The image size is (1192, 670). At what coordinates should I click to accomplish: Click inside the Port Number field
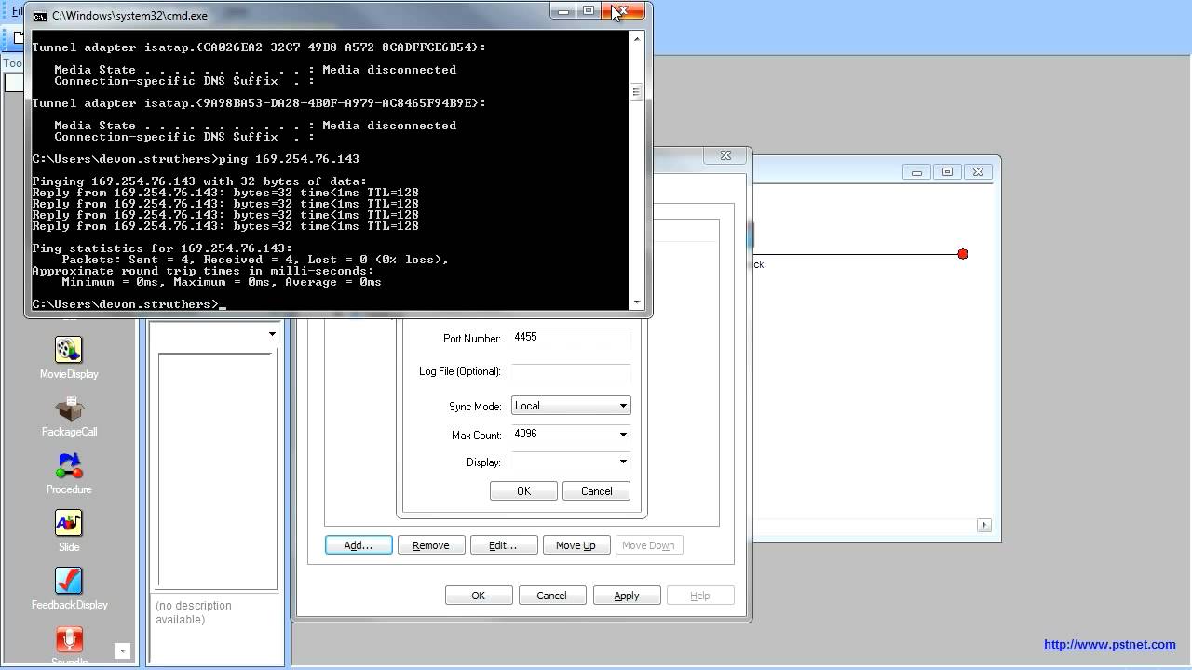point(570,338)
